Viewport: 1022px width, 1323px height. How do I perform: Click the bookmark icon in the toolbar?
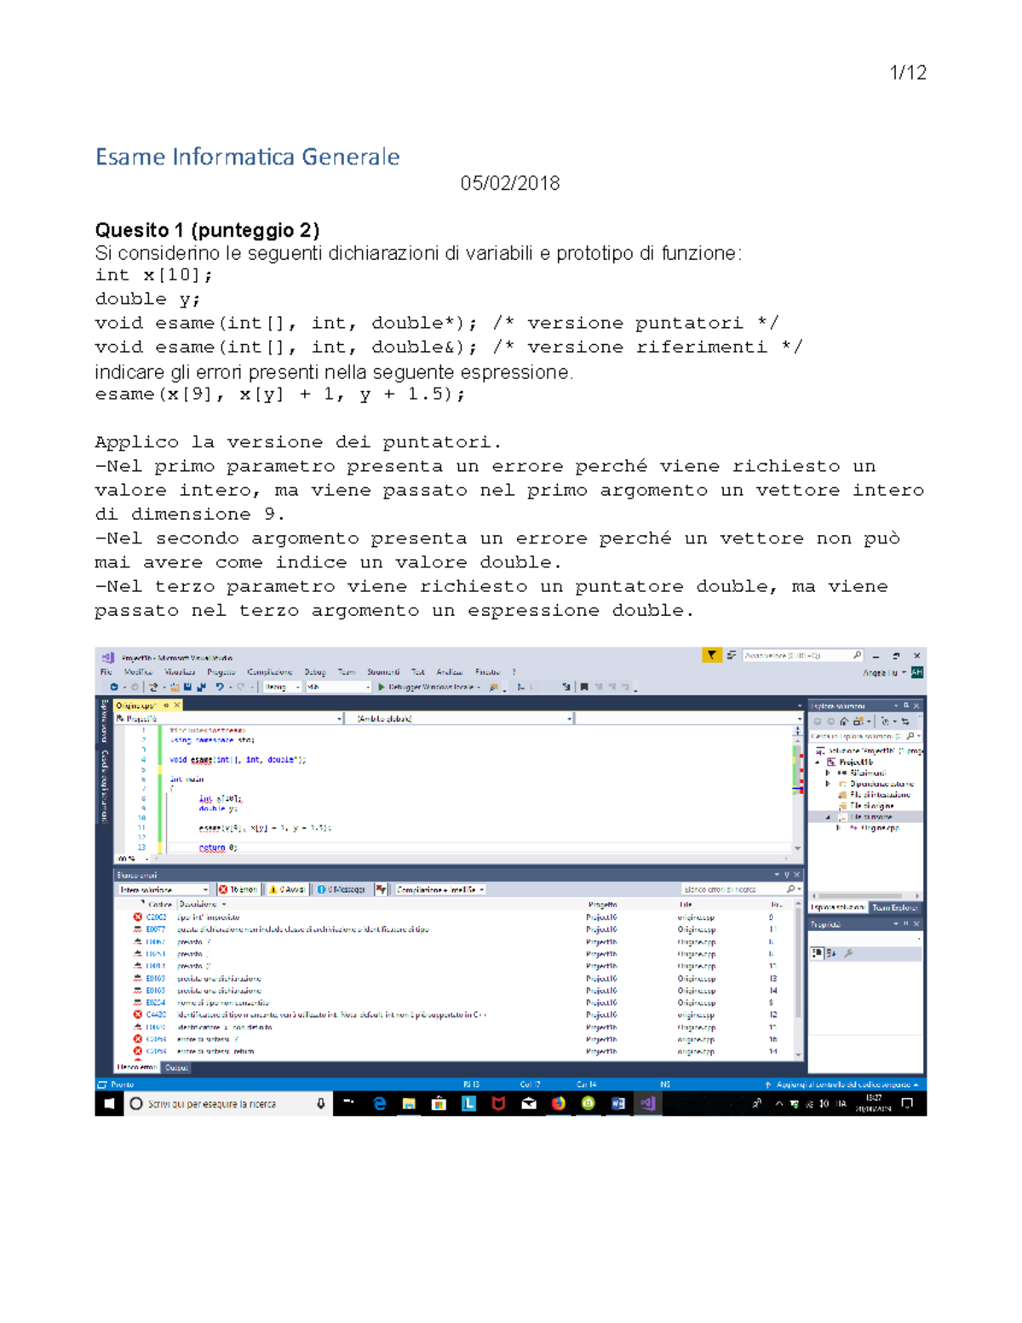coord(584,687)
